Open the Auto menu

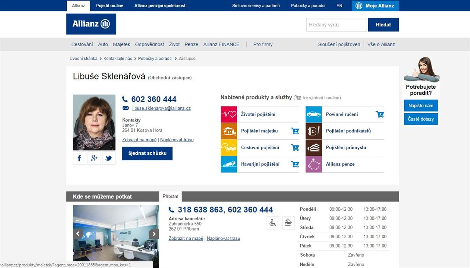pos(103,44)
